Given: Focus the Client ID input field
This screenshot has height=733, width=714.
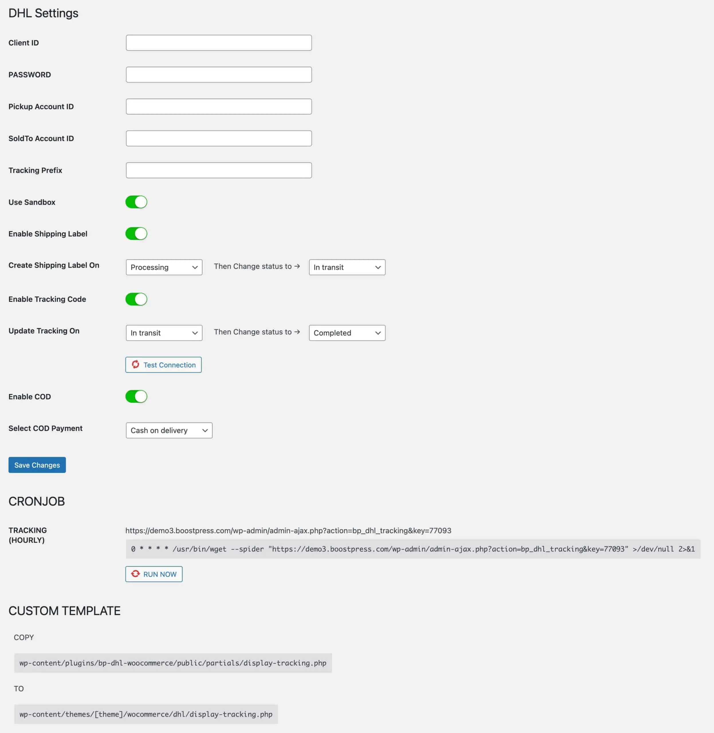Looking at the screenshot, I should pyautogui.click(x=219, y=43).
